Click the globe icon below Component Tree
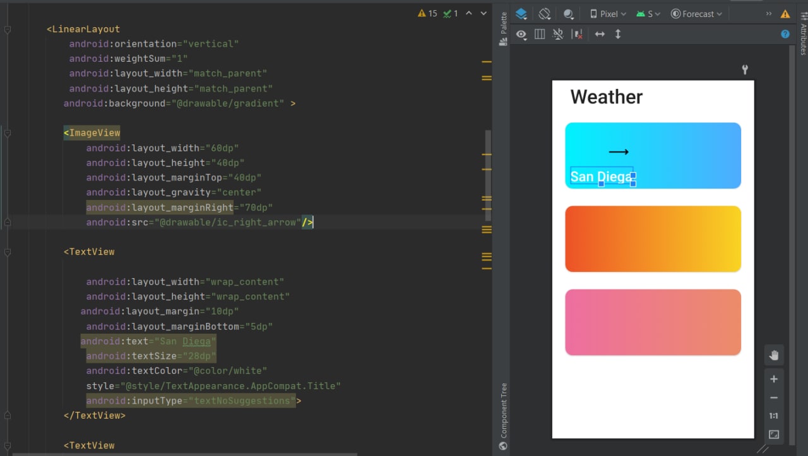Viewport: 808px width, 456px height. click(x=503, y=446)
